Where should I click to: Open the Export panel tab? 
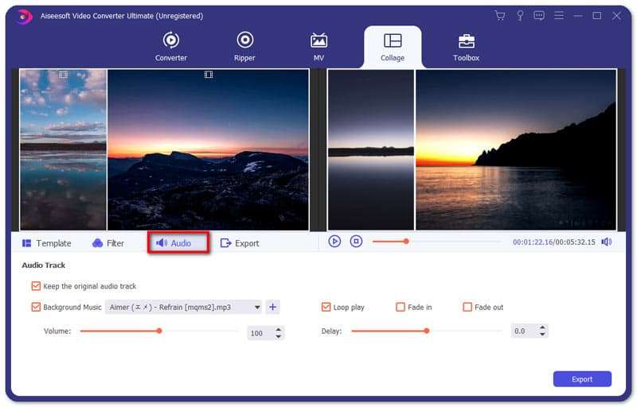[240, 243]
